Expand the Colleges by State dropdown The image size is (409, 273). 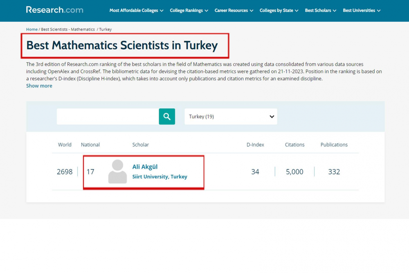279,11
